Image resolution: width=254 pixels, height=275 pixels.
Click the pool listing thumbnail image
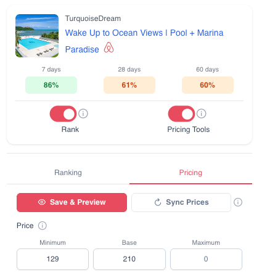tap(37, 36)
